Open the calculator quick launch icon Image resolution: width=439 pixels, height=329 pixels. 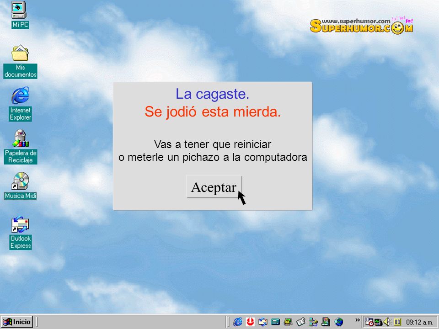(x=275, y=322)
